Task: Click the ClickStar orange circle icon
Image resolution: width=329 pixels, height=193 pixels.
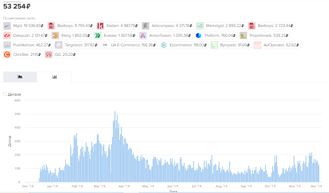Action: click(x=7, y=55)
